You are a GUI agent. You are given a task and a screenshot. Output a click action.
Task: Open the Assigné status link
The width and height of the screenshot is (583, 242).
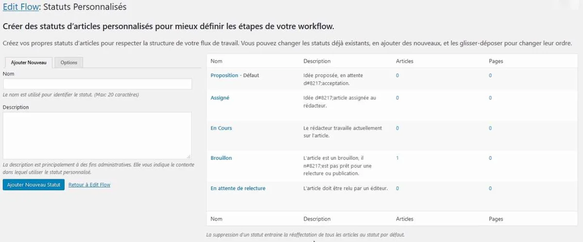click(x=220, y=98)
